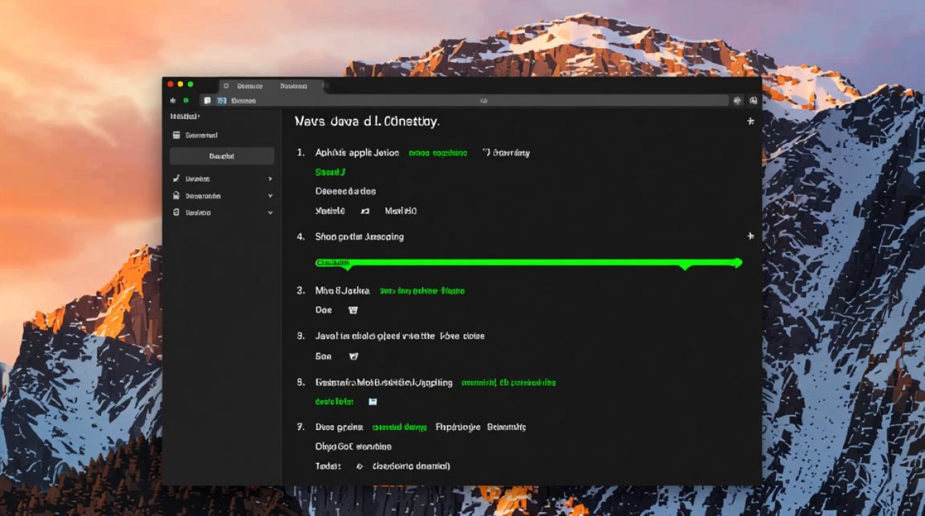The height and width of the screenshot is (516, 925).
Task: Click the rightmost round icon in the toolbar
Action: pos(753,100)
